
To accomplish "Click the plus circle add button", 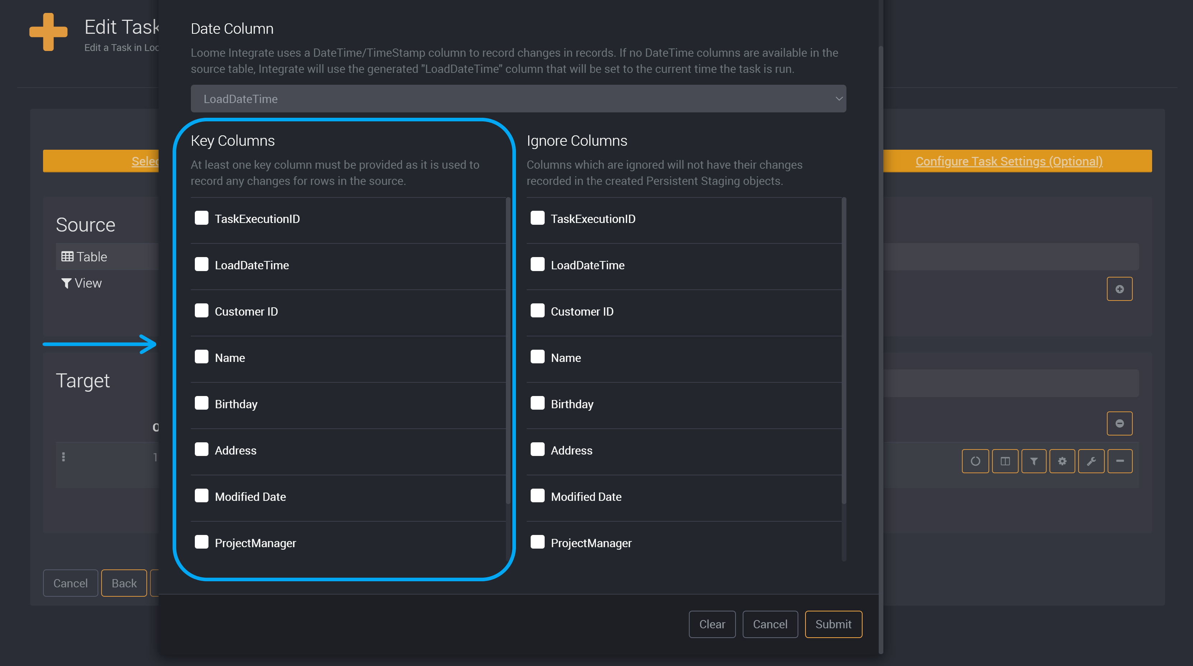I will 1119,289.
